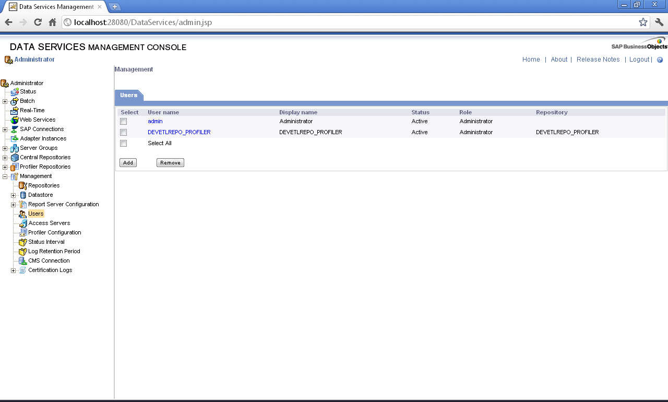Image resolution: width=668 pixels, height=402 pixels.
Task: Click the Access Servers icon
Action: [x=23, y=223]
